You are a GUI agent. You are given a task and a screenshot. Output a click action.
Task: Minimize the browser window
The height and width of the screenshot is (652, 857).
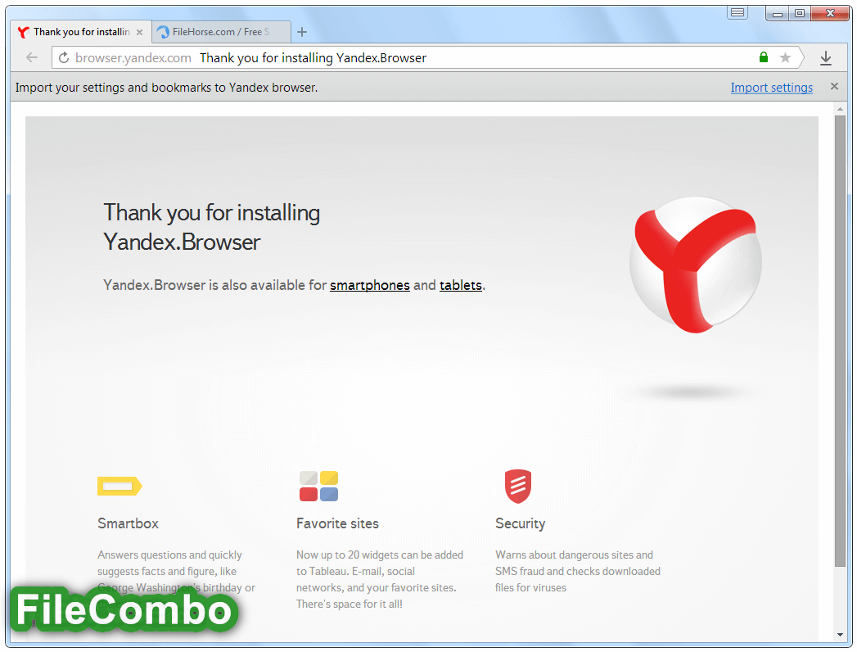pos(778,14)
